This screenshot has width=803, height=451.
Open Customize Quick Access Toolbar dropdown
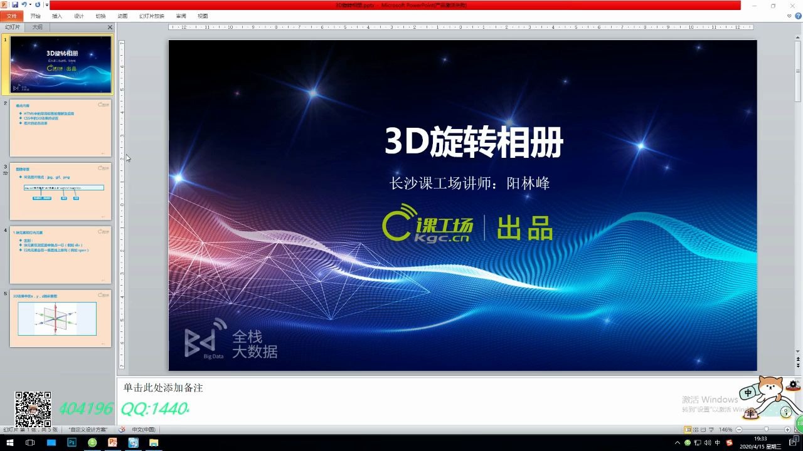pos(46,5)
